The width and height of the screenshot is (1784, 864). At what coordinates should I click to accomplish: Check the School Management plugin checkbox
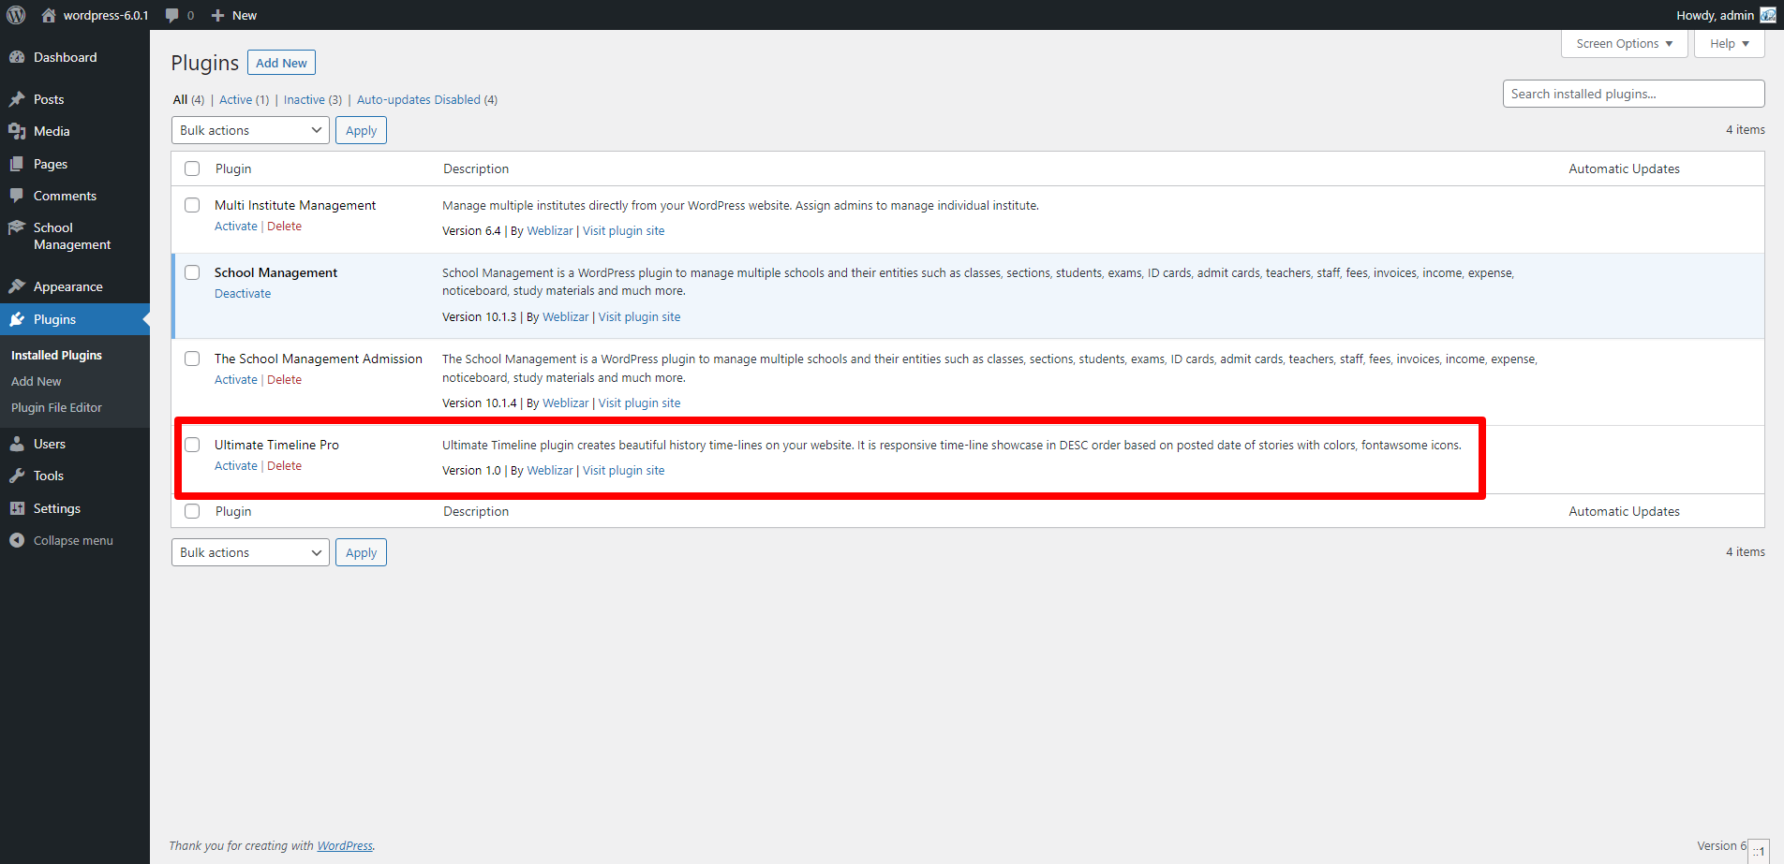[192, 272]
